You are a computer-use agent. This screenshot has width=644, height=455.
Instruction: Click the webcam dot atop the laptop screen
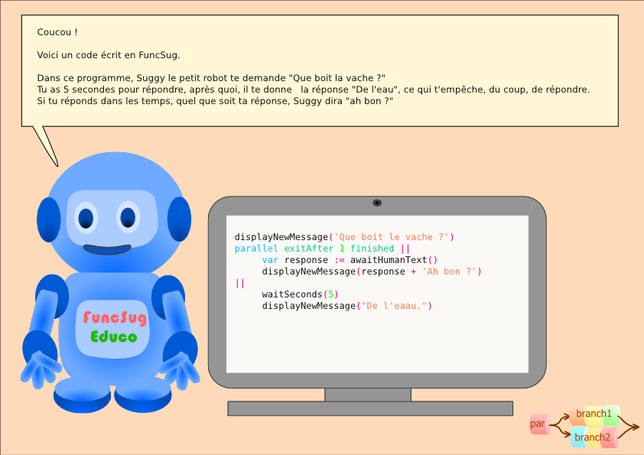pos(378,202)
